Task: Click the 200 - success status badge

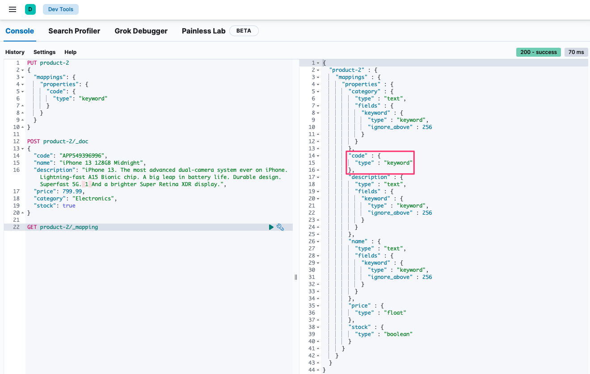Action: (539, 52)
